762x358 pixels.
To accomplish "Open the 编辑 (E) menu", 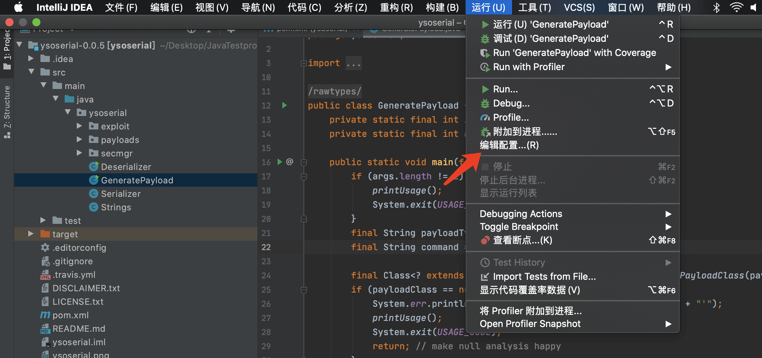I will pyautogui.click(x=166, y=7).
